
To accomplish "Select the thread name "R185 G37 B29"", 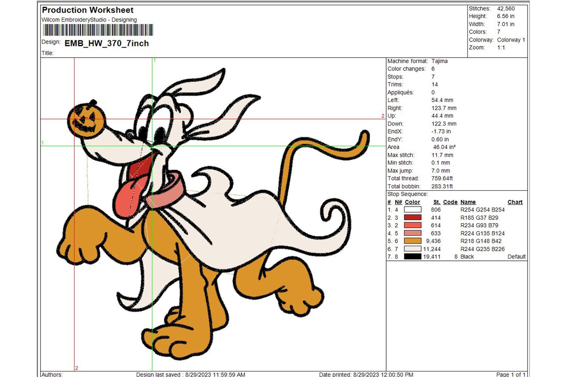I will click(x=479, y=218).
